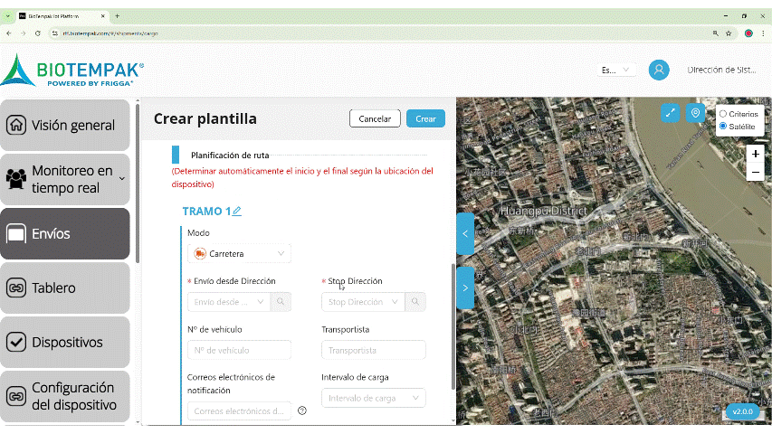Click the Configuración del dispositivo icon
The width and height of the screenshot is (772, 434).
(16, 396)
